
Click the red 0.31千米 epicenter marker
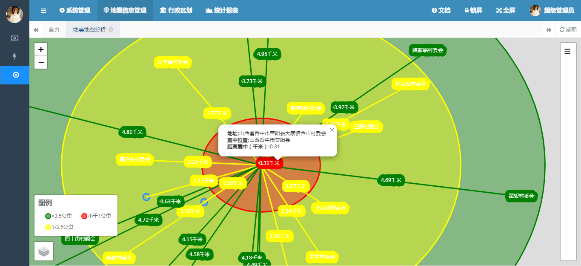coord(269,163)
